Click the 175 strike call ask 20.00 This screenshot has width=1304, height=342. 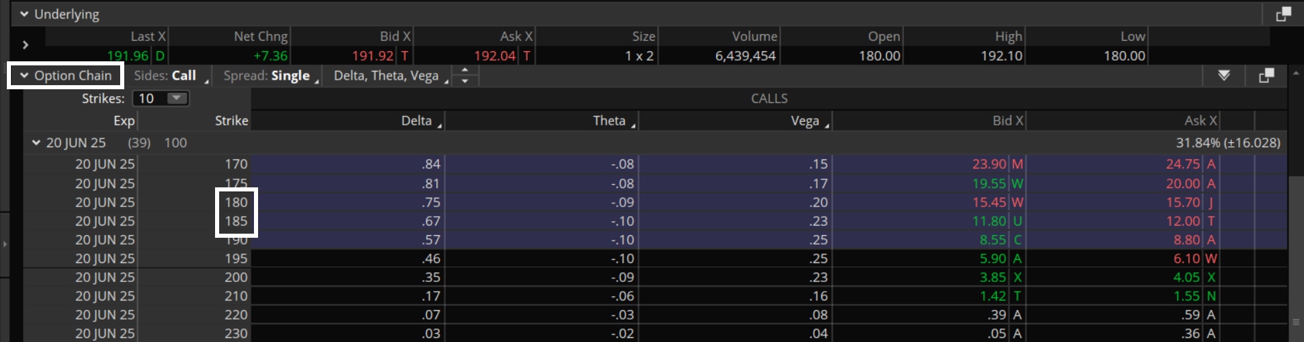[x=1183, y=183]
